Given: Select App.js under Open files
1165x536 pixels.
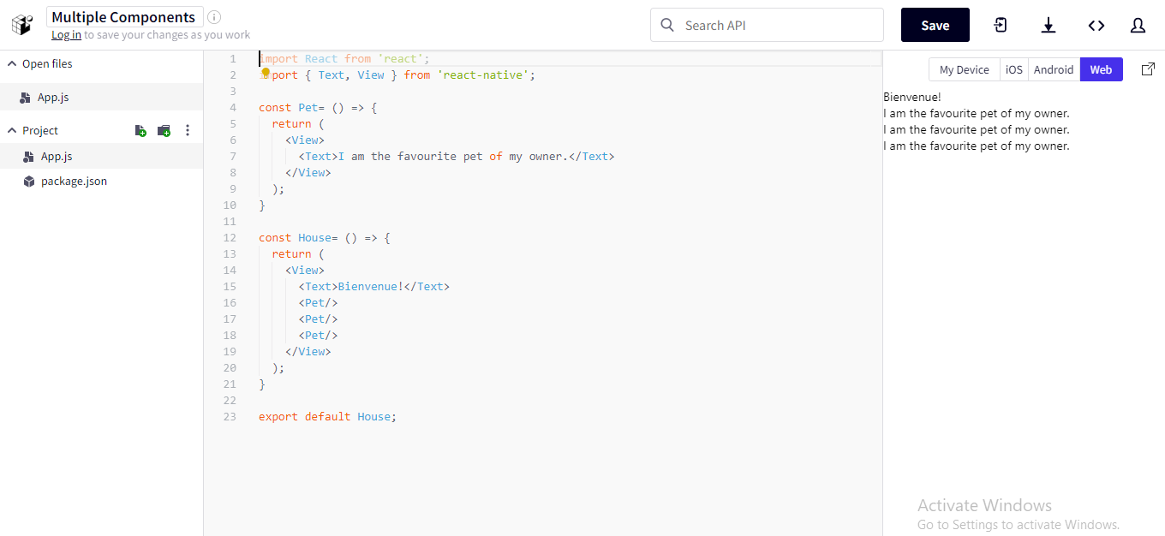Looking at the screenshot, I should pyautogui.click(x=101, y=97).
